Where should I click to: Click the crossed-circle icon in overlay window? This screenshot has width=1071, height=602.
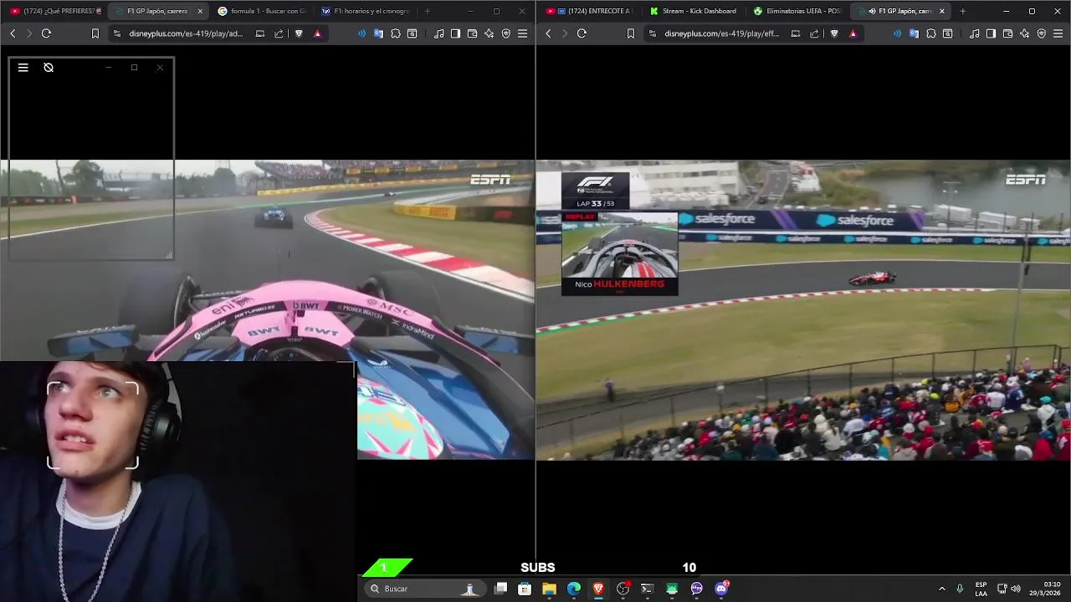point(49,68)
